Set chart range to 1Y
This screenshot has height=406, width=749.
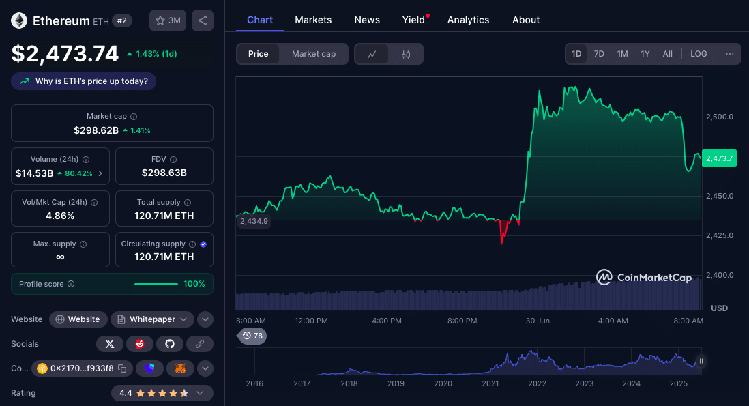click(x=645, y=54)
